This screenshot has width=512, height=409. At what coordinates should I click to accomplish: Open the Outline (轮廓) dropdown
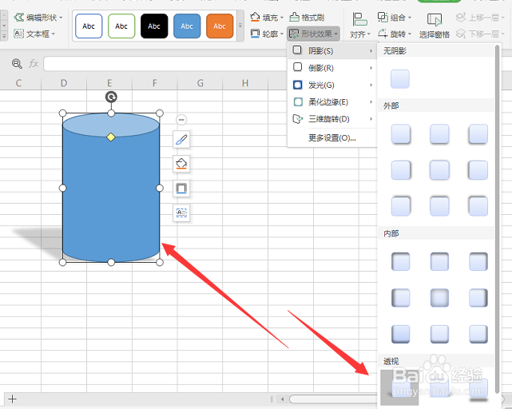point(267,34)
